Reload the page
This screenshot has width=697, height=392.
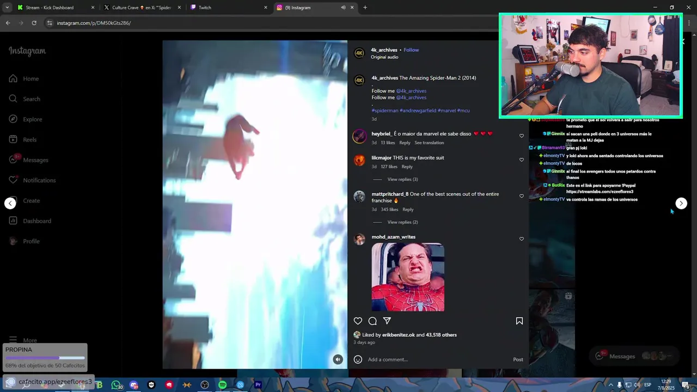(x=34, y=23)
